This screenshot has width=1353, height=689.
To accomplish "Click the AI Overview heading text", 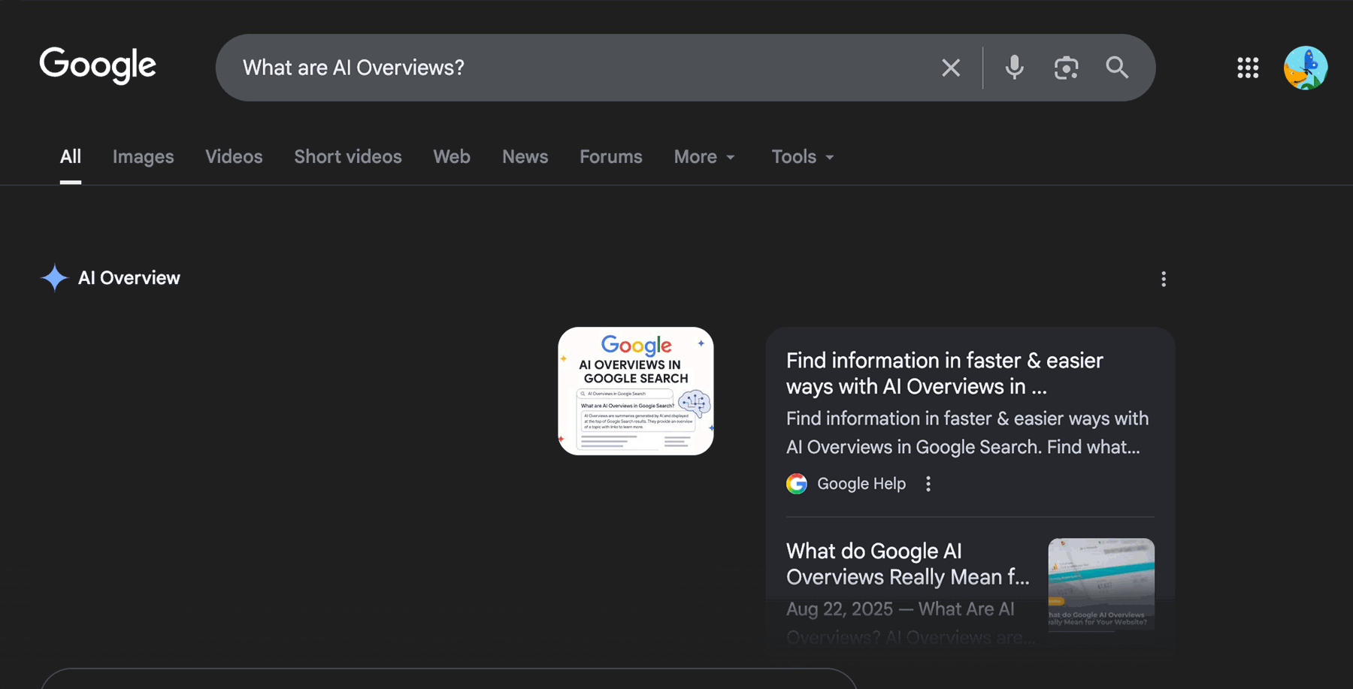I will [x=129, y=278].
